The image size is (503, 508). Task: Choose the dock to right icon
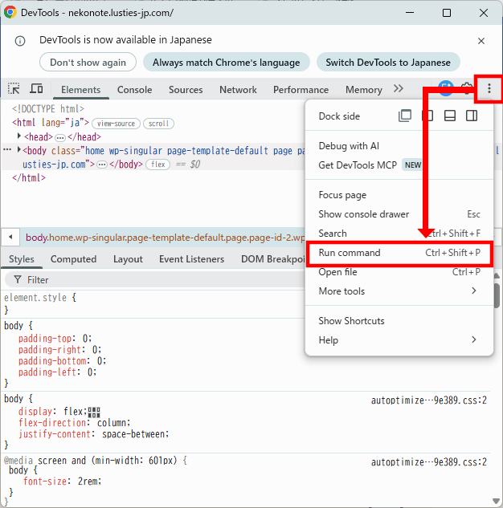[472, 116]
